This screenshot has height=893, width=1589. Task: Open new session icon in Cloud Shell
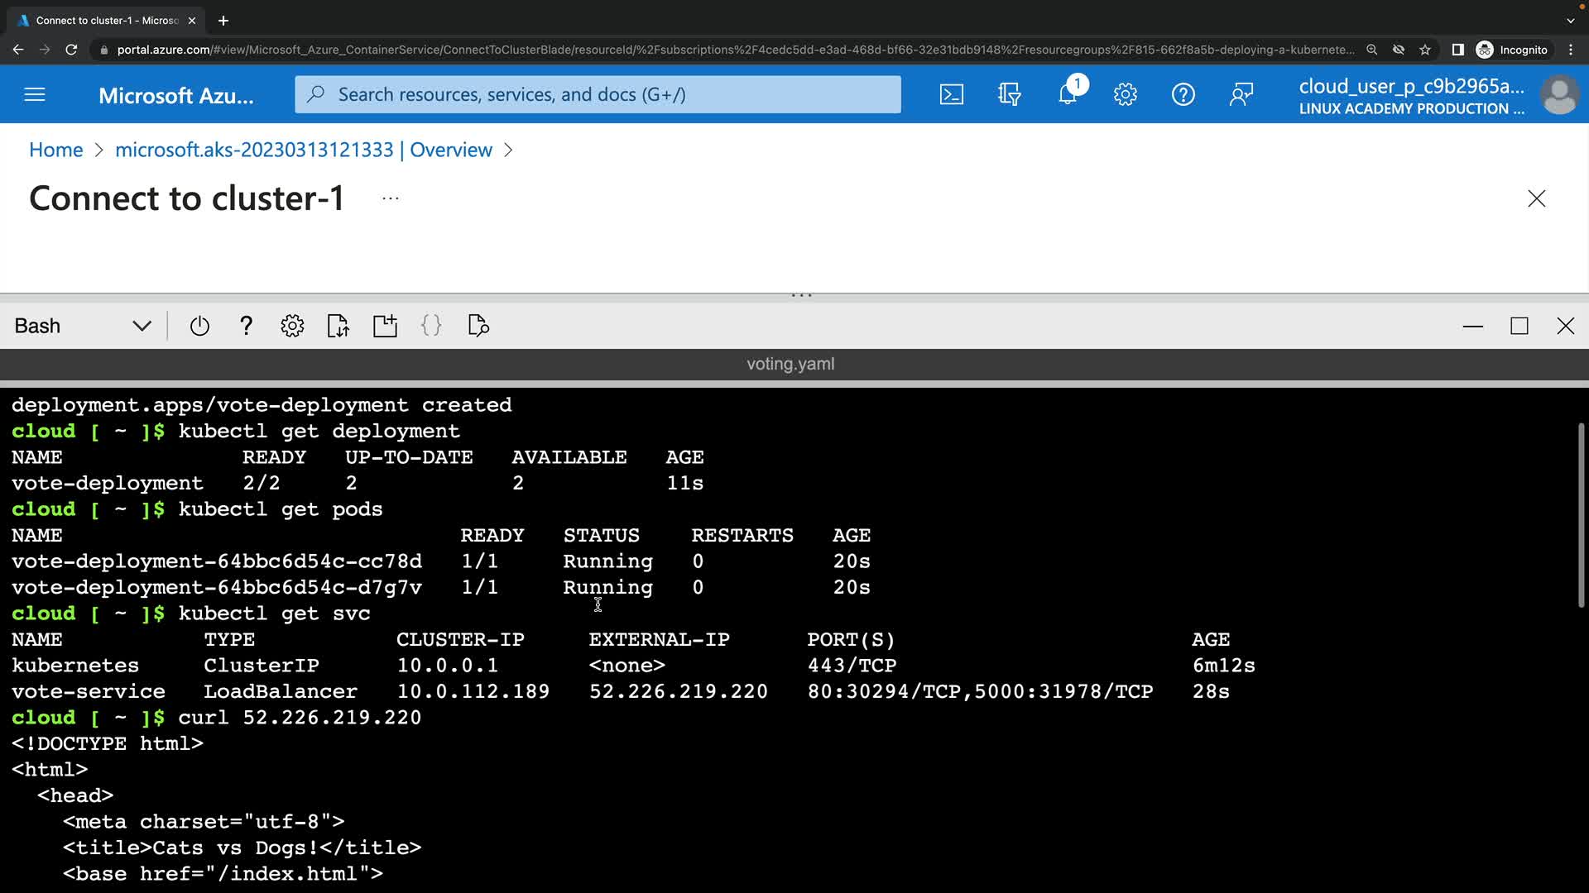(x=385, y=326)
